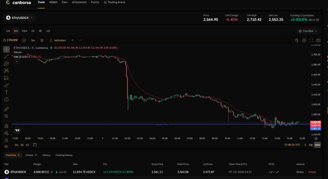The height and width of the screenshot is (179, 328).
Task: Collapse the indicator legend chevron
Action: [16, 62]
